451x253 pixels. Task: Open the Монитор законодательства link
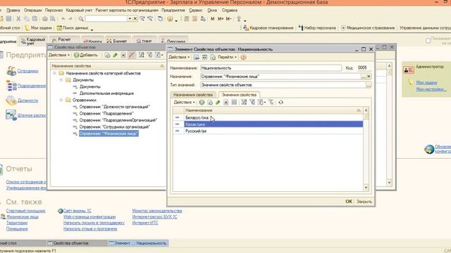point(157,211)
